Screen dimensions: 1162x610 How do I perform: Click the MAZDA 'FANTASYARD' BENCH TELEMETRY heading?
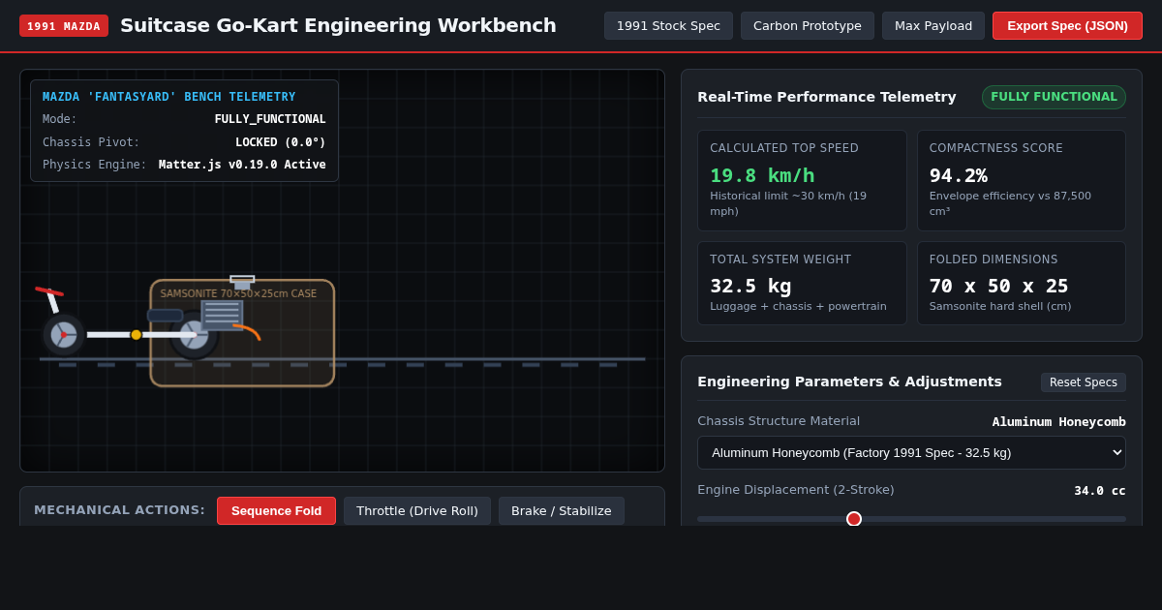169,97
